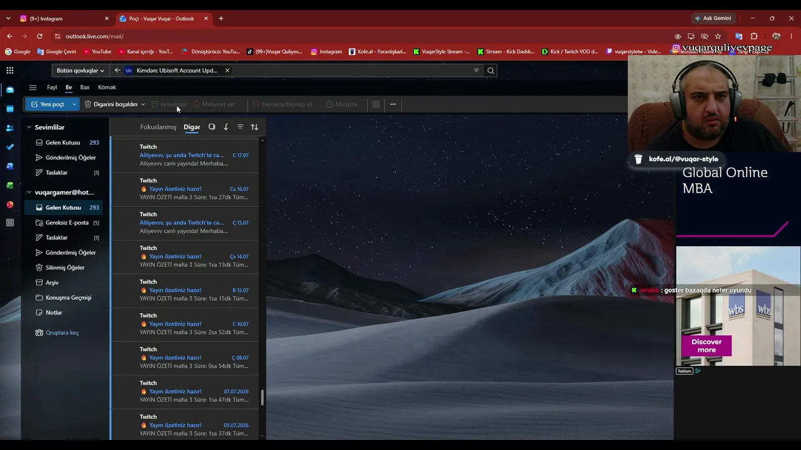
Task: Click Digərini boşaldın button
Action: [x=111, y=104]
